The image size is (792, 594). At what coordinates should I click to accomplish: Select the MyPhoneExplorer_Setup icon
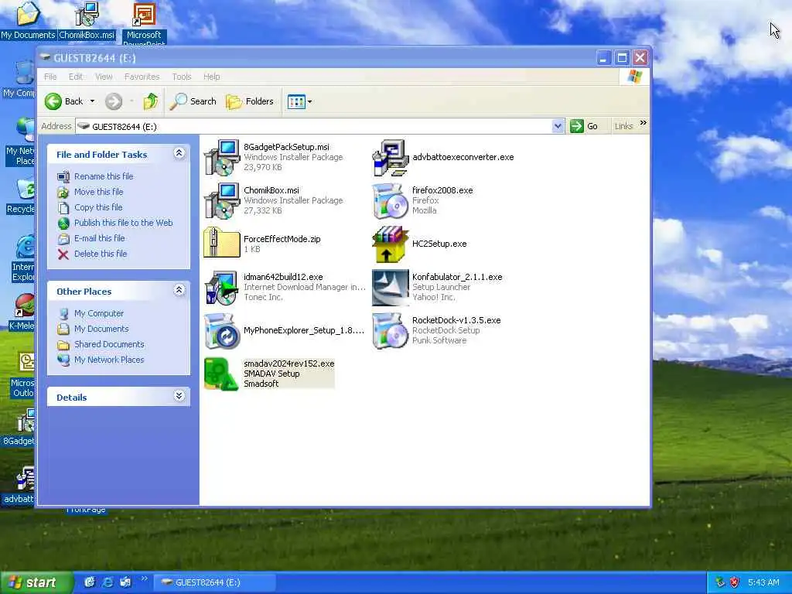tap(222, 331)
